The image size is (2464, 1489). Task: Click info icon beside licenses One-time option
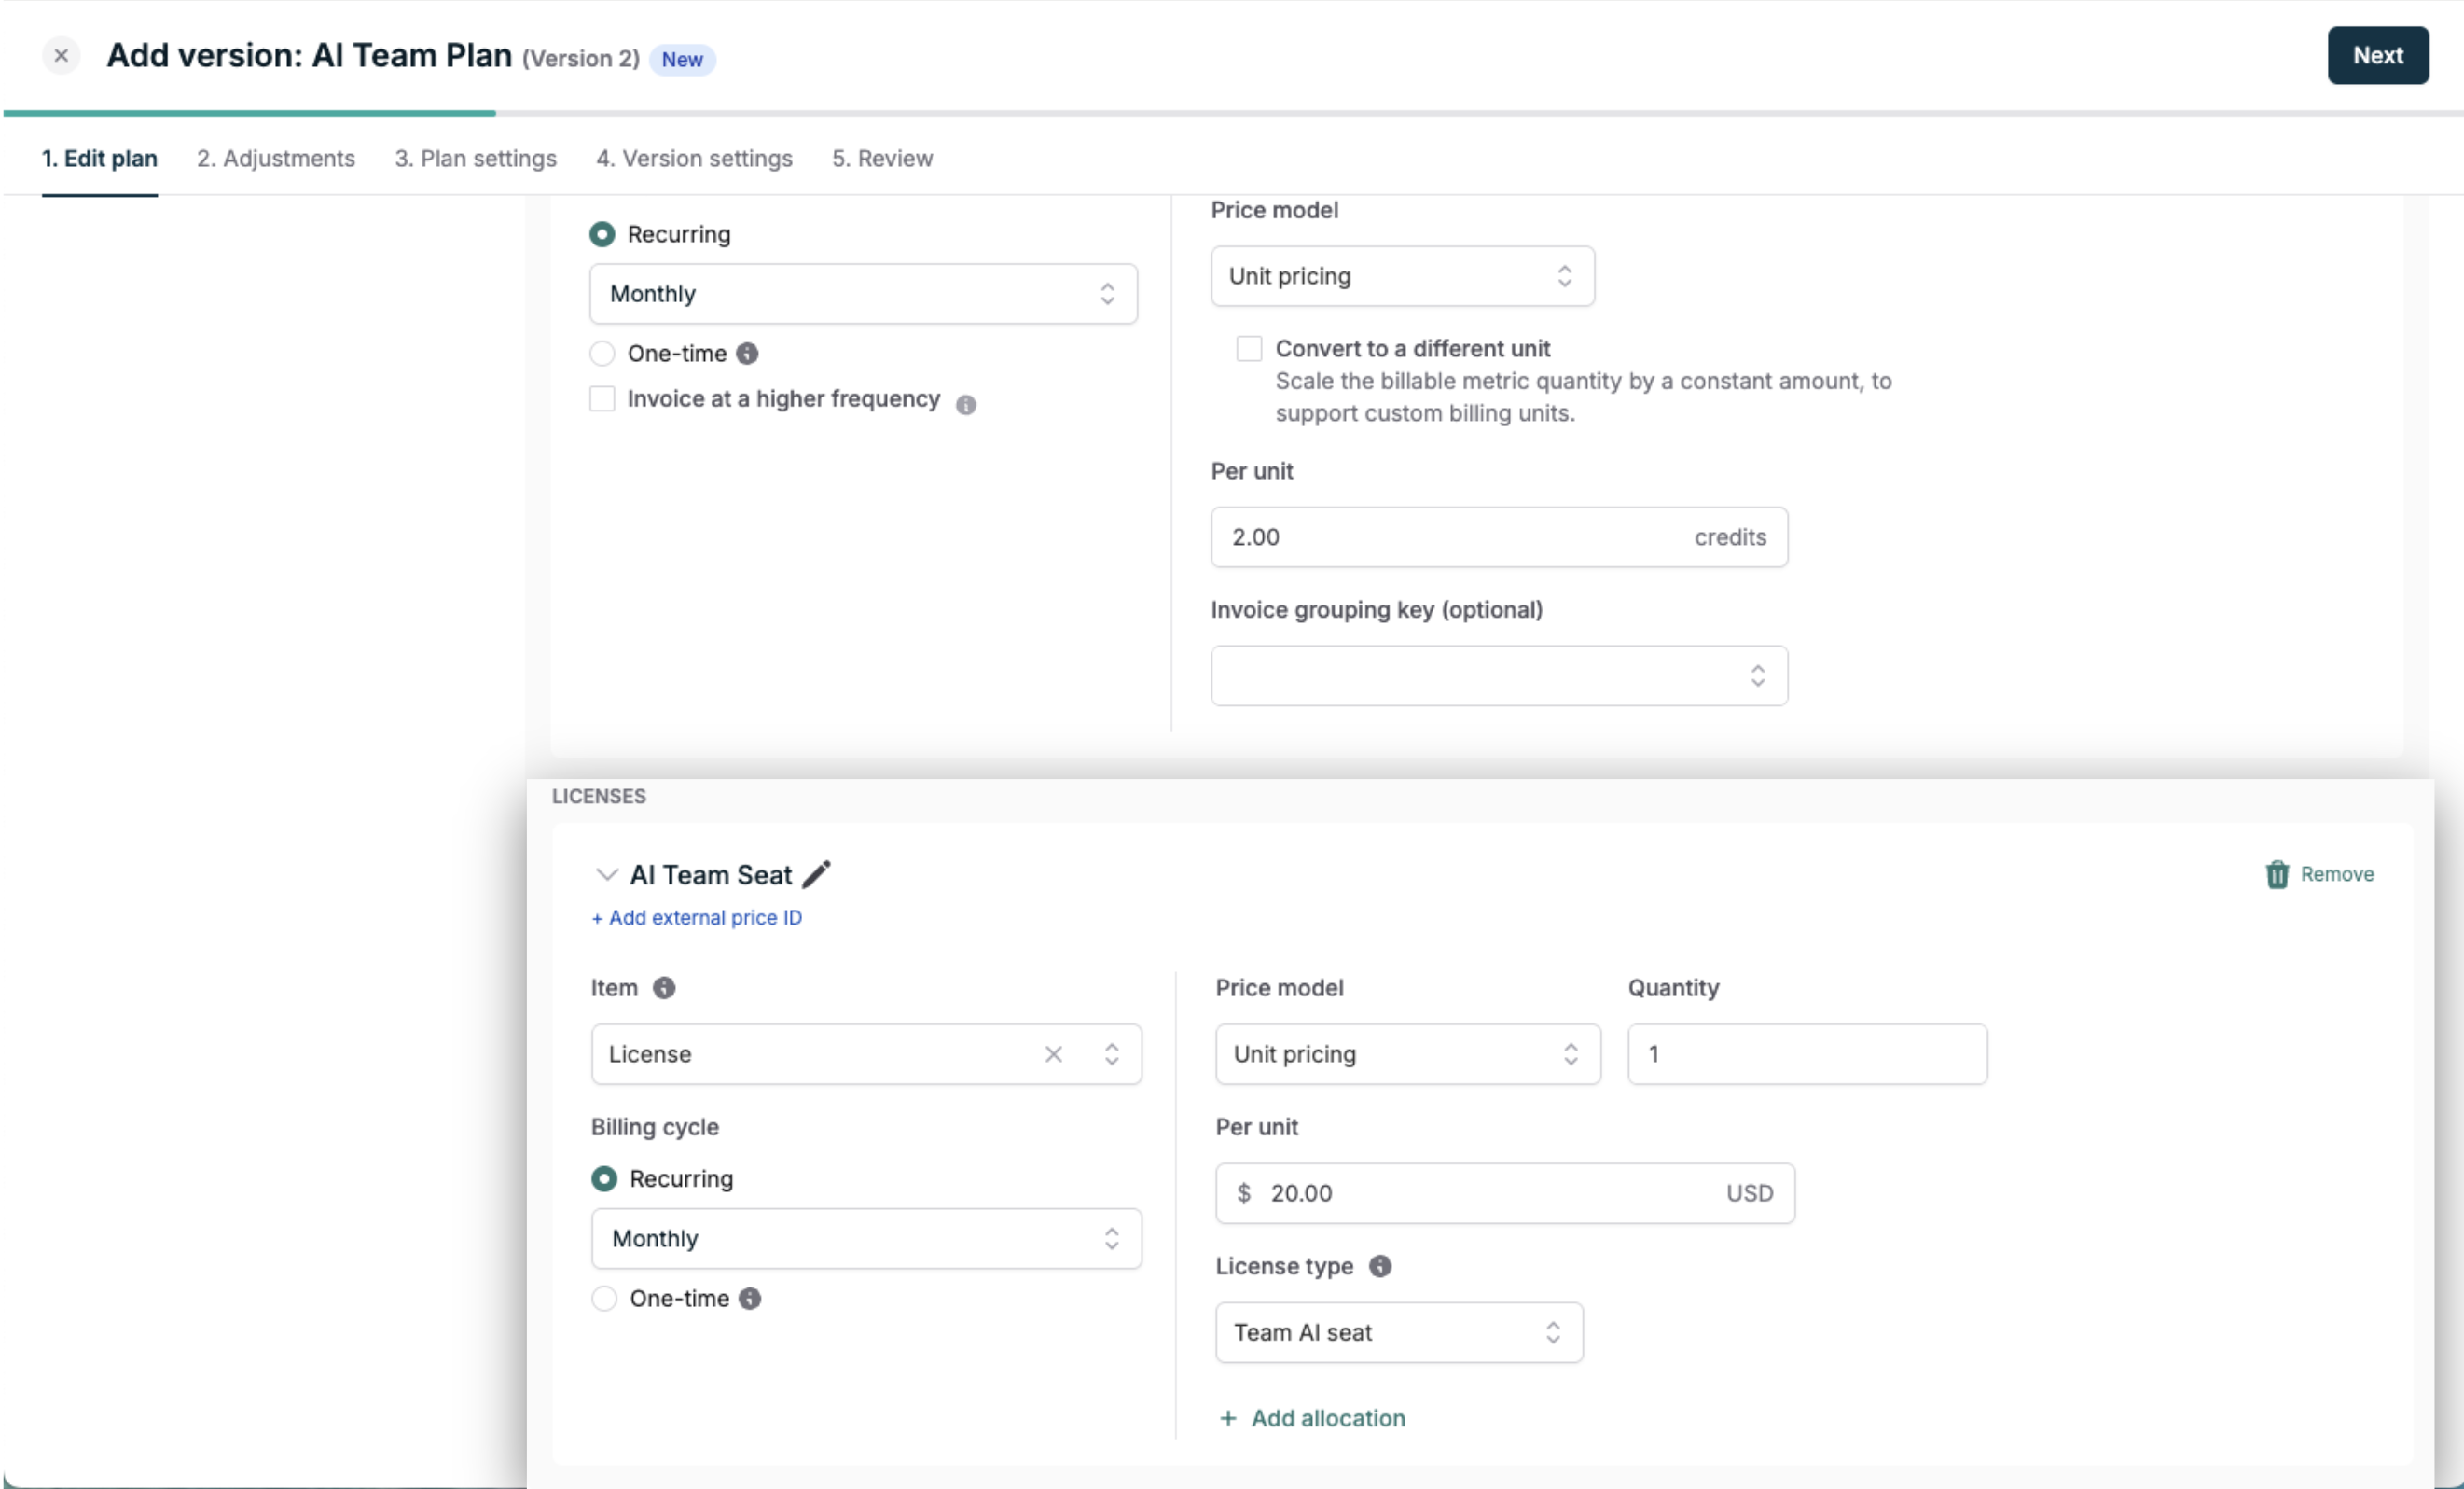click(x=750, y=1298)
